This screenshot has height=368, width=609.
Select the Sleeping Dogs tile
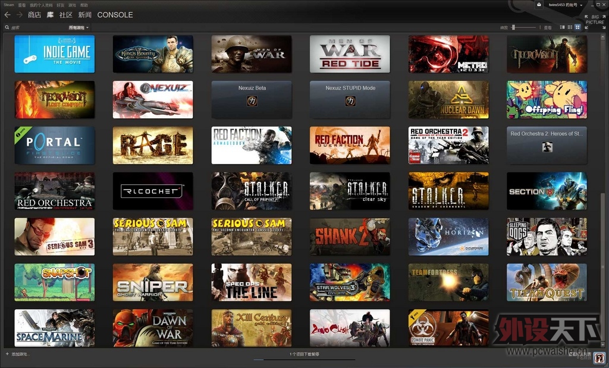tap(547, 237)
